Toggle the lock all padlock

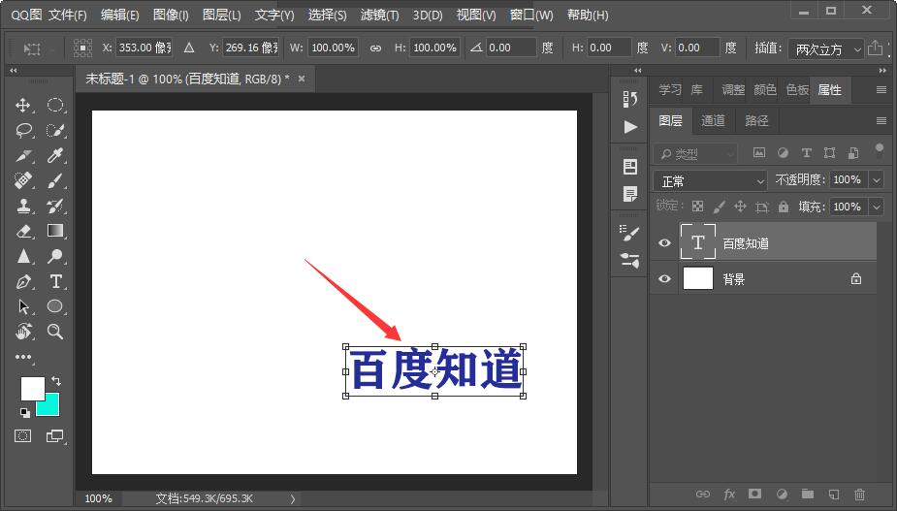point(784,207)
